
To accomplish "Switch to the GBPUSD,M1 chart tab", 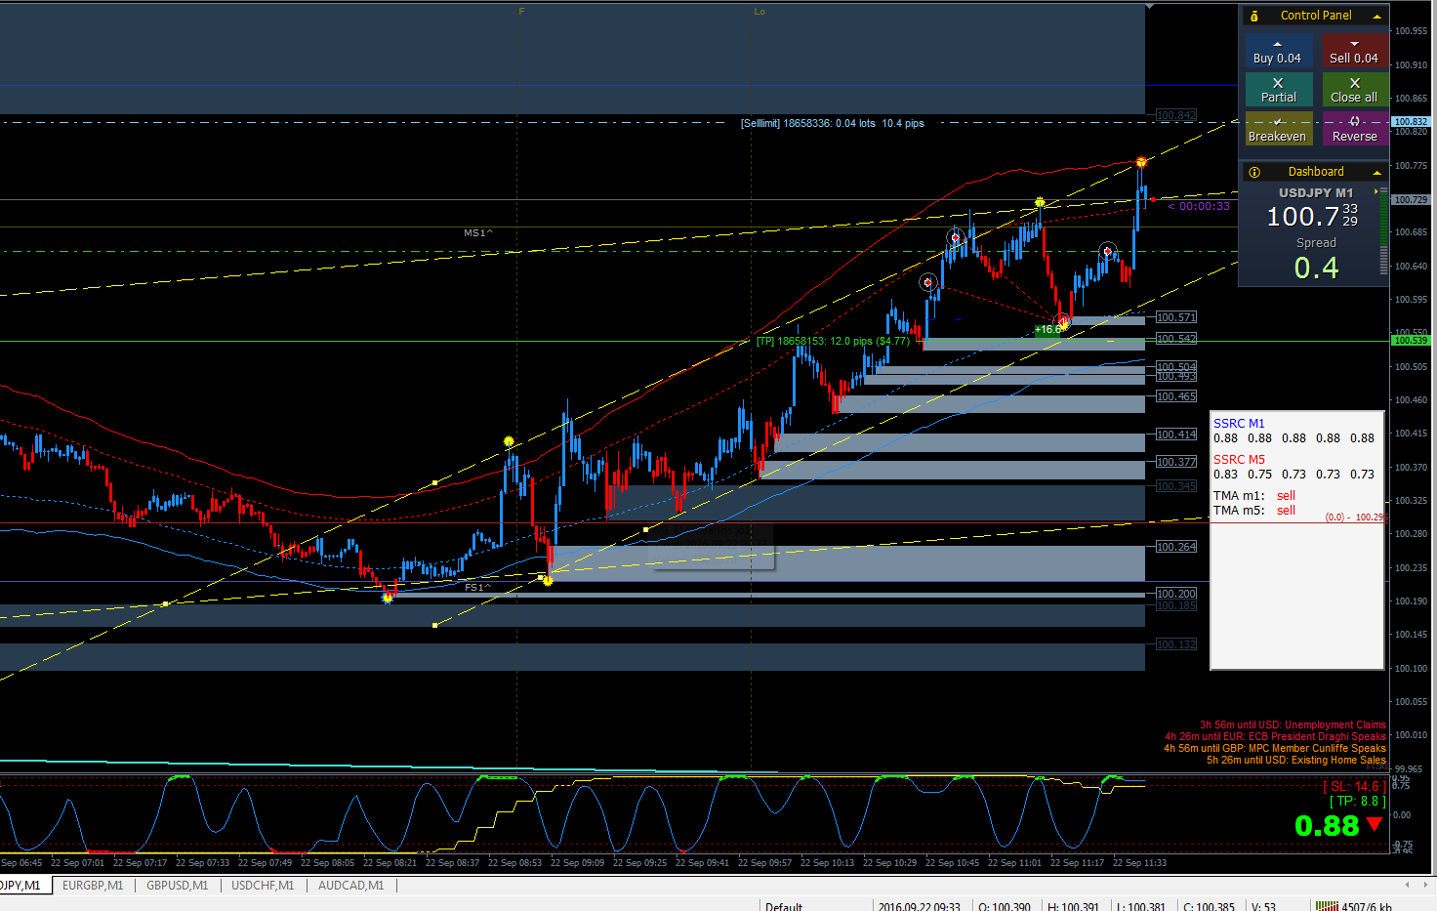I will tap(177, 886).
